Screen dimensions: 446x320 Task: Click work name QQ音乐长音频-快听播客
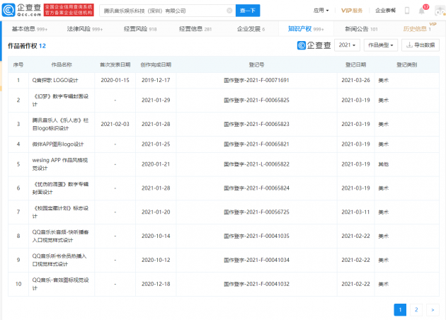[60, 236]
